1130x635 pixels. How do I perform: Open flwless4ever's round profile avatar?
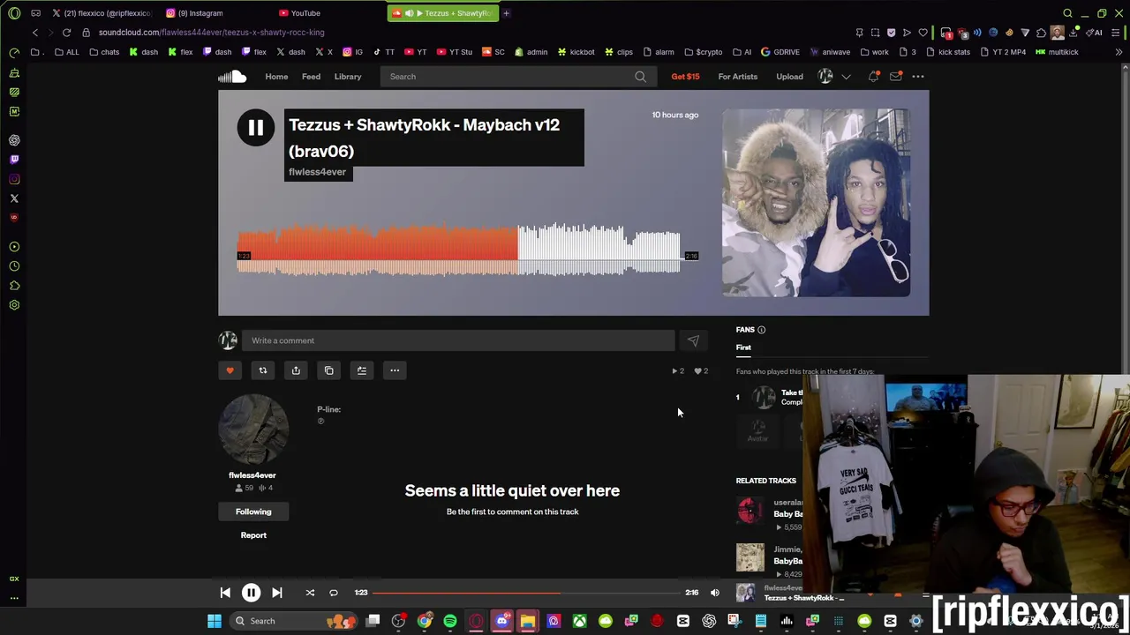[x=253, y=430]
